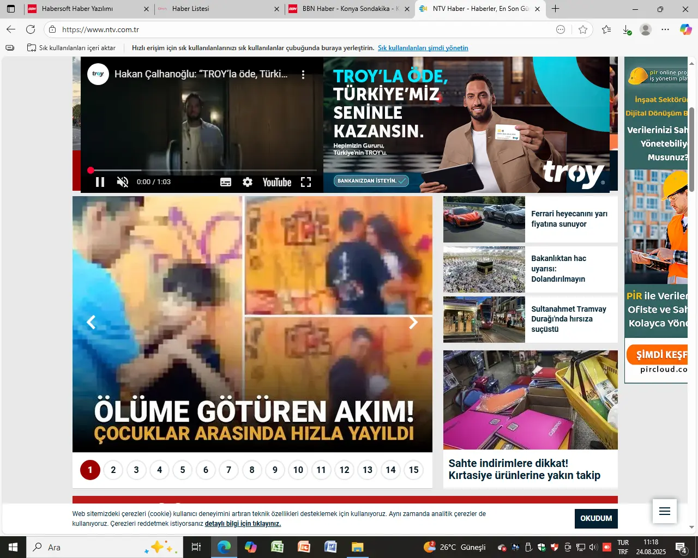Select headline slide number 15
Image resolution: width=698 pixels, height=558 pixels.
coord(414,470)
